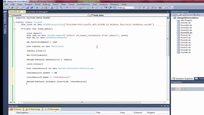
Task: Open the Analyze menu
Action: point(103,4)
